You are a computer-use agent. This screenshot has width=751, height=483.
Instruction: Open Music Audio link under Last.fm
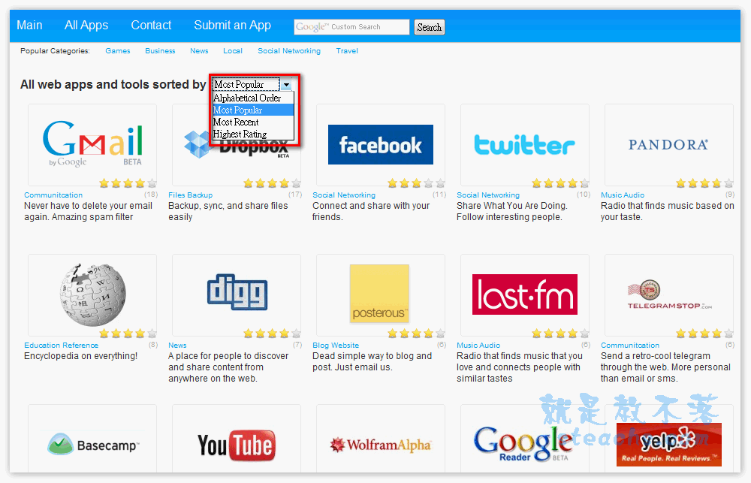(x=478, y=346)
